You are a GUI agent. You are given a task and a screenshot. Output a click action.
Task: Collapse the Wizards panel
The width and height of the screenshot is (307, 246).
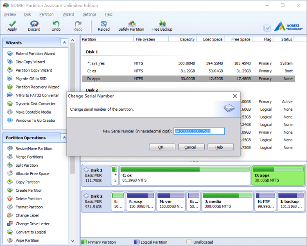64,42
